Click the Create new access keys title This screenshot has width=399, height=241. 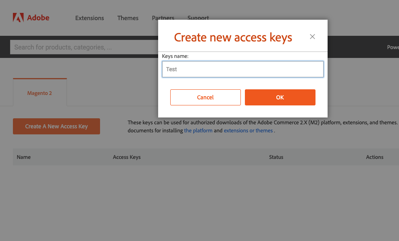[233, 37]
